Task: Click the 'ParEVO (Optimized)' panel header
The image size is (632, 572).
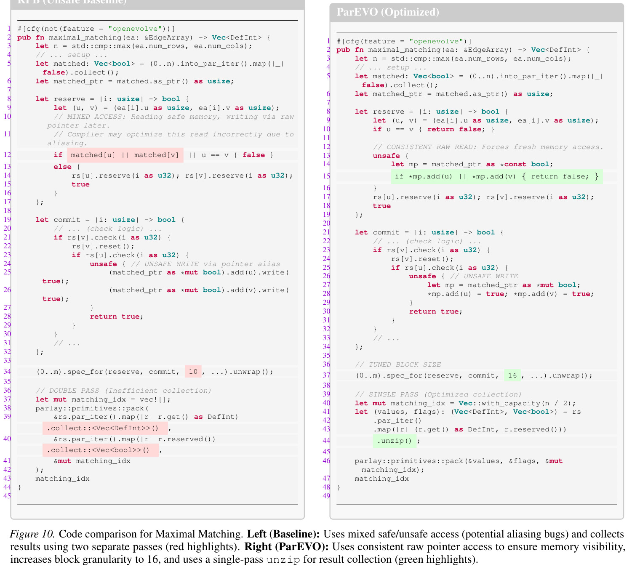Action: 476,13
